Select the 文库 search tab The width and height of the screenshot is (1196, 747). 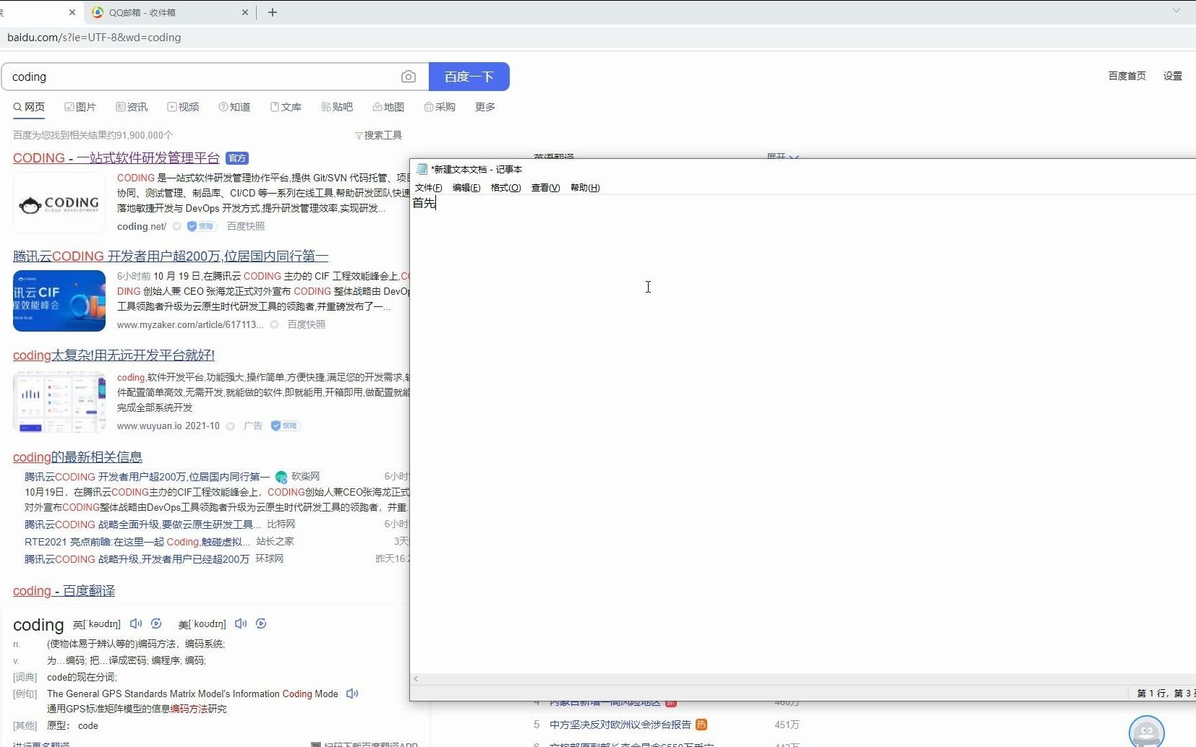click(x=286, y=107)
